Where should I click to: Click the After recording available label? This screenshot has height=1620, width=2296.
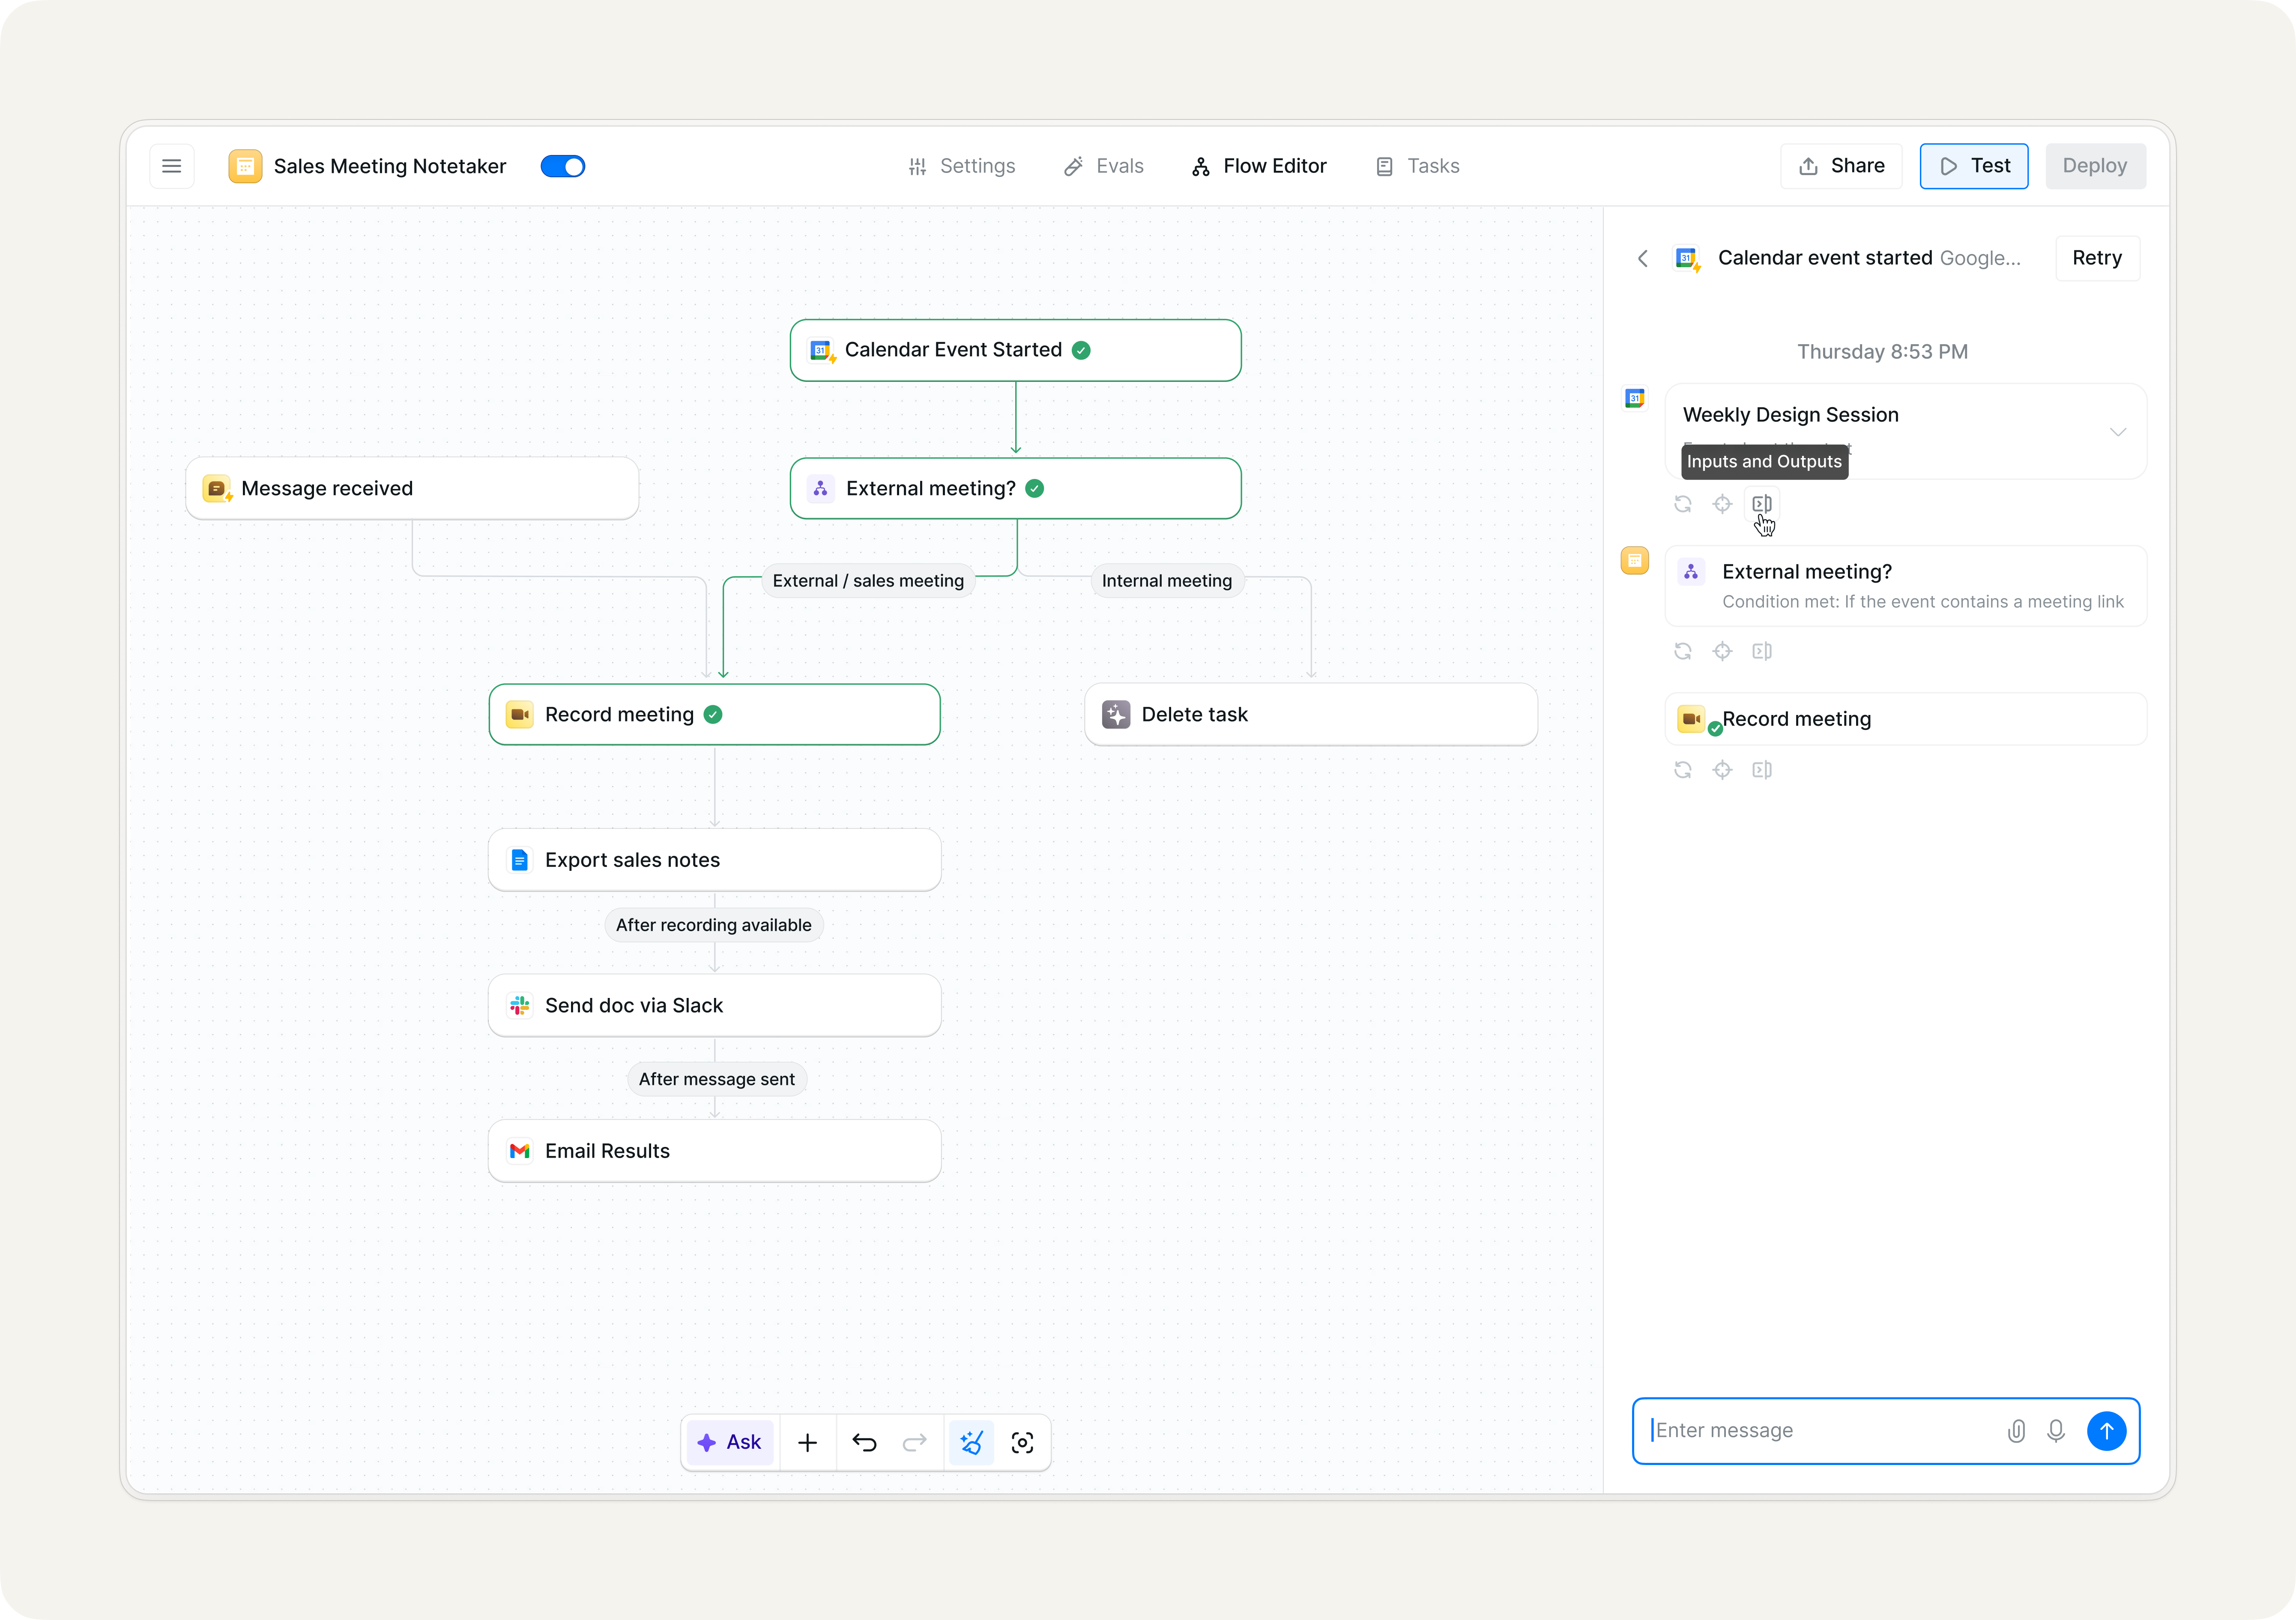pyautogui.click(x=714, y=926)
